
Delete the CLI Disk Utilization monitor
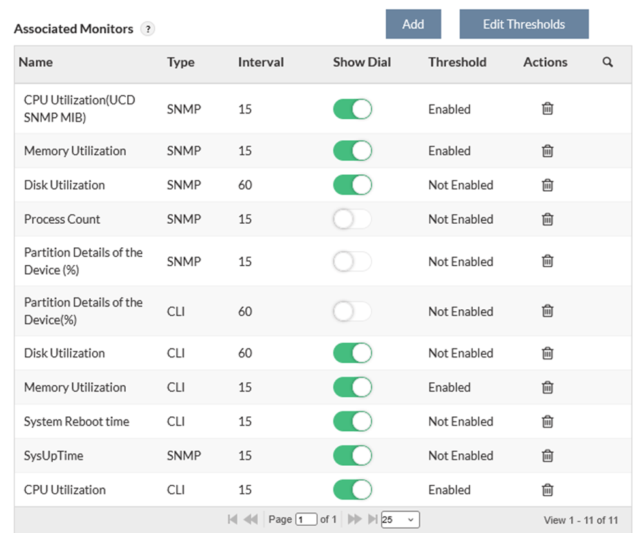(x=547, y=353)
